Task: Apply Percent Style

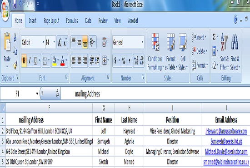Action: click(124, 60)
